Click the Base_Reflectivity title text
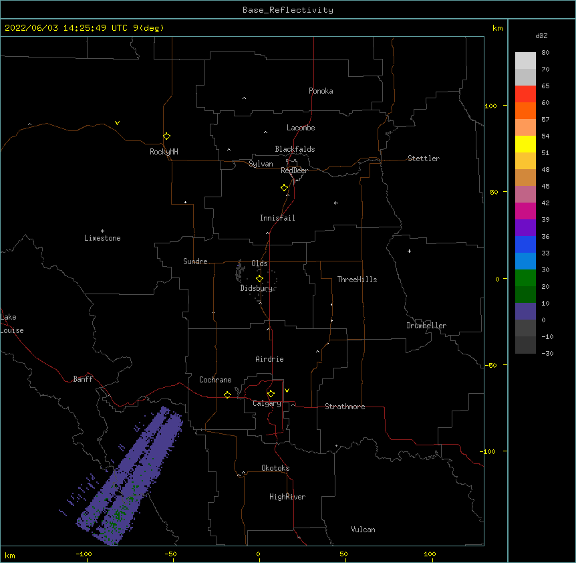Image resolution: width=576 pixels, height=563 pixels. [288, 10]
